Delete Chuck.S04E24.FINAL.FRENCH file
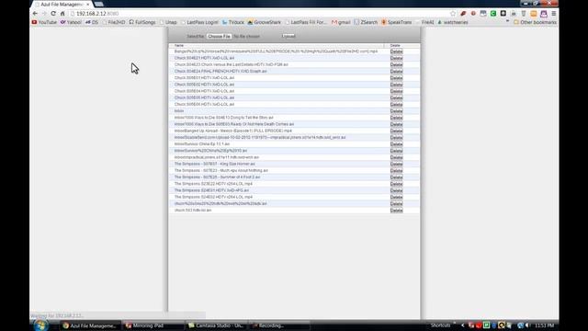The image size is (588, 331). click(396, 72)
